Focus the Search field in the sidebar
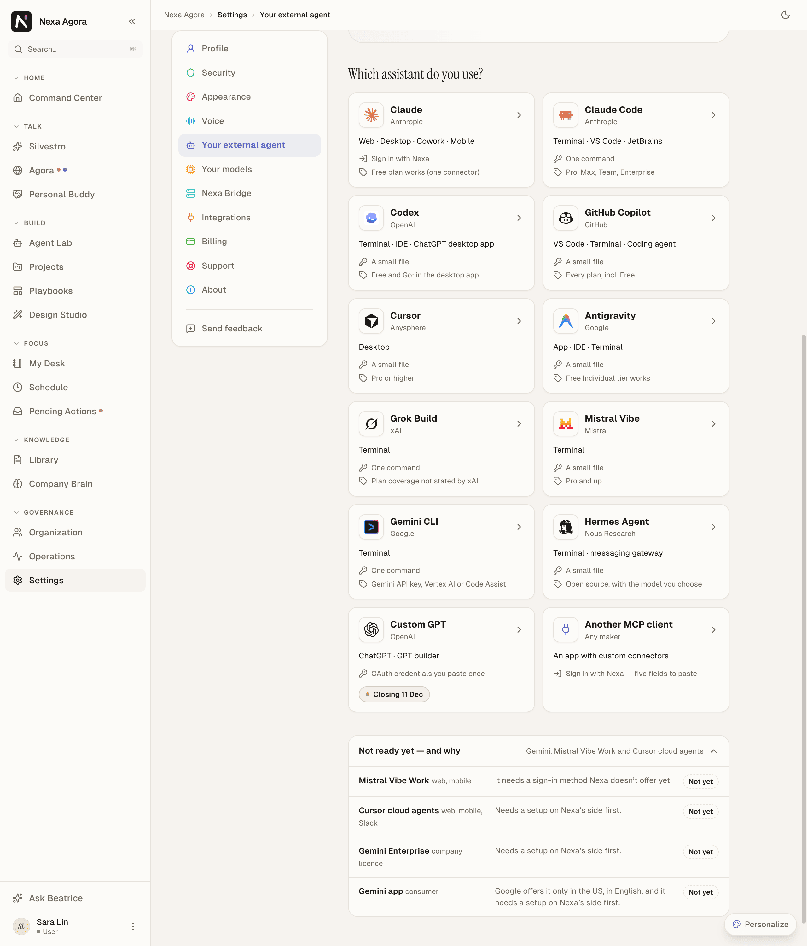The width and height of the screenshot is (807, 946). (x=75, y=49)
